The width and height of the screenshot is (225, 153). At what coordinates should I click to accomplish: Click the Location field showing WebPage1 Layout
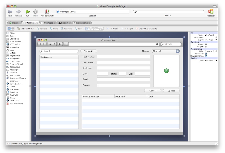(x=93, y=12)
